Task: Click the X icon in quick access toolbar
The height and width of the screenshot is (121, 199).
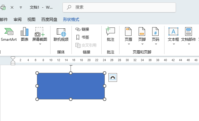Action: pos(12,7)
